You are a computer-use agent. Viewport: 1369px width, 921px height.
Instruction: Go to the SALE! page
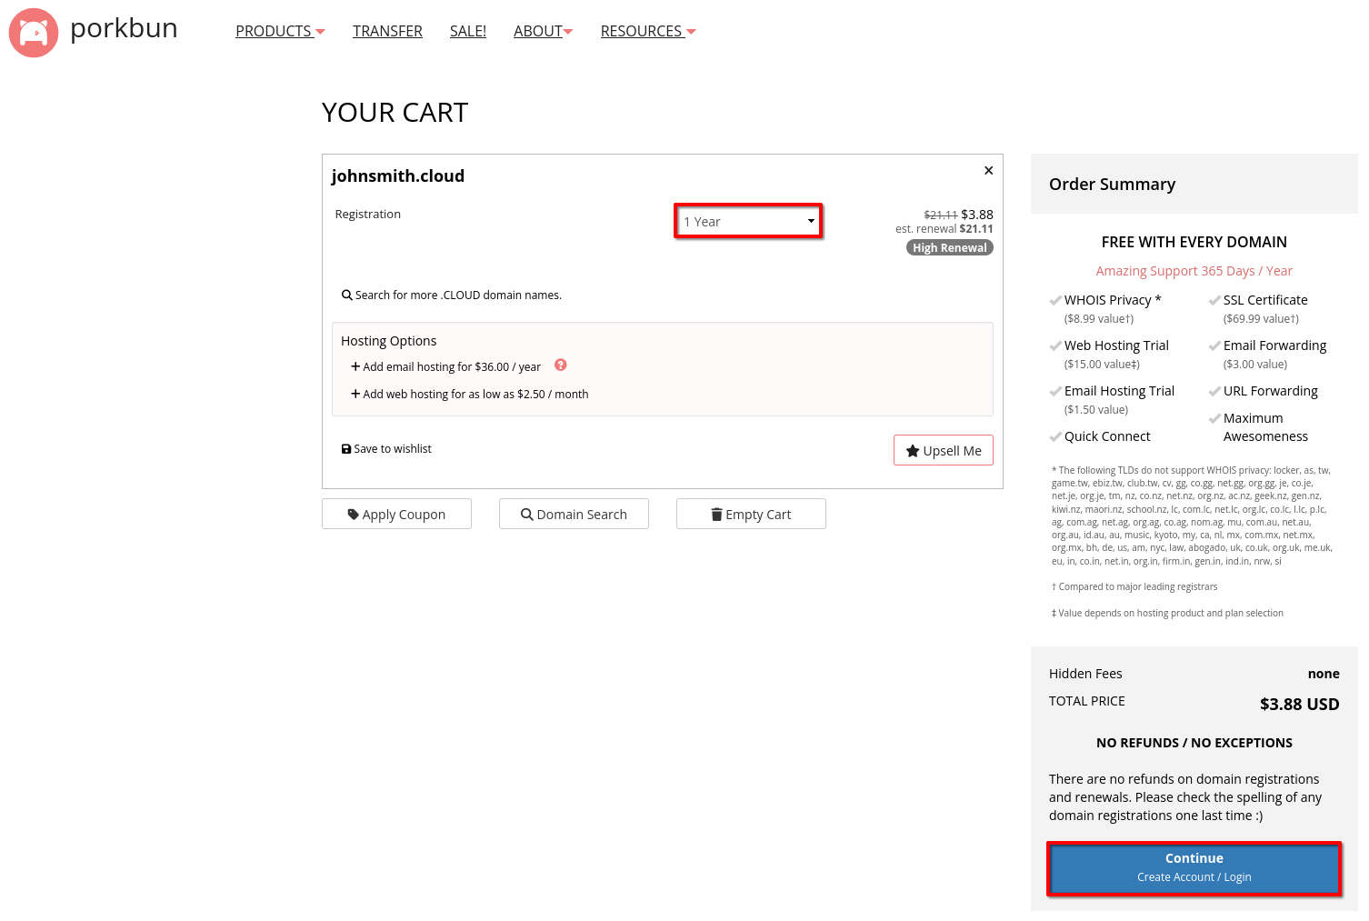tap(468, 32)
